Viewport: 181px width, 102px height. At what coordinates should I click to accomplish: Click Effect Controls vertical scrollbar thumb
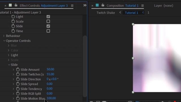click(x=85, y=66)
